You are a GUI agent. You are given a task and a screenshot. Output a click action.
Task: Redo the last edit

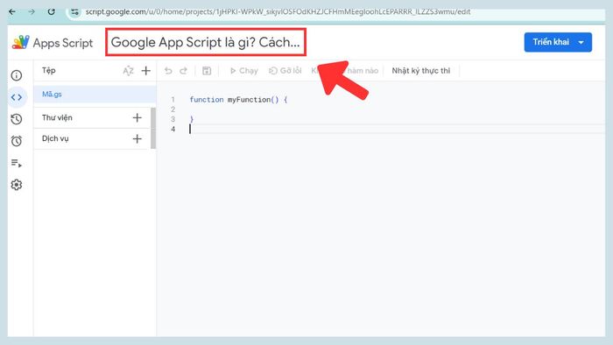(x=183, y=71)
